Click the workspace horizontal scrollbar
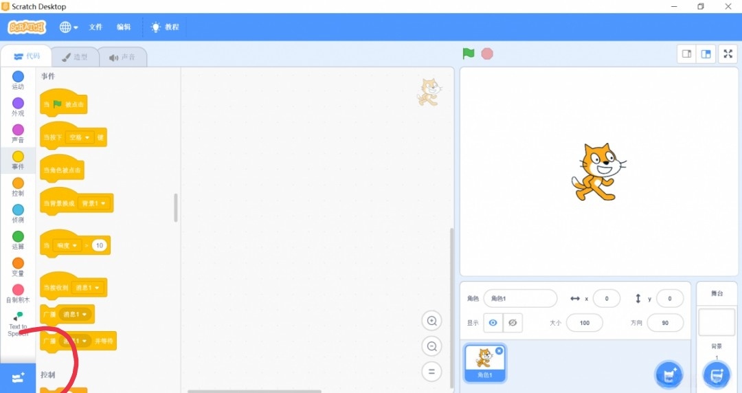 pyautogui.click(x=254, y=391)
